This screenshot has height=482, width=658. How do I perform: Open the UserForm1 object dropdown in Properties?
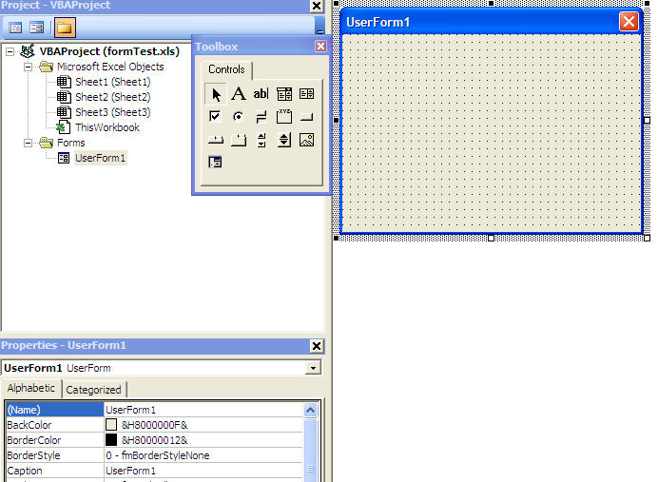click(313, 368)
